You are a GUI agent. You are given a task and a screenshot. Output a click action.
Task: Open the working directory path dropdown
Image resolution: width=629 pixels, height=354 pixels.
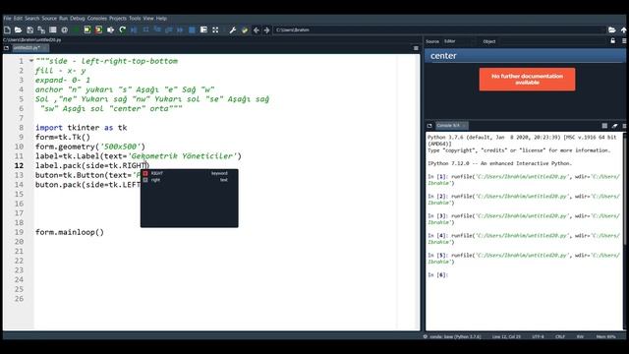pyautogui.click(x=439, y=30)
